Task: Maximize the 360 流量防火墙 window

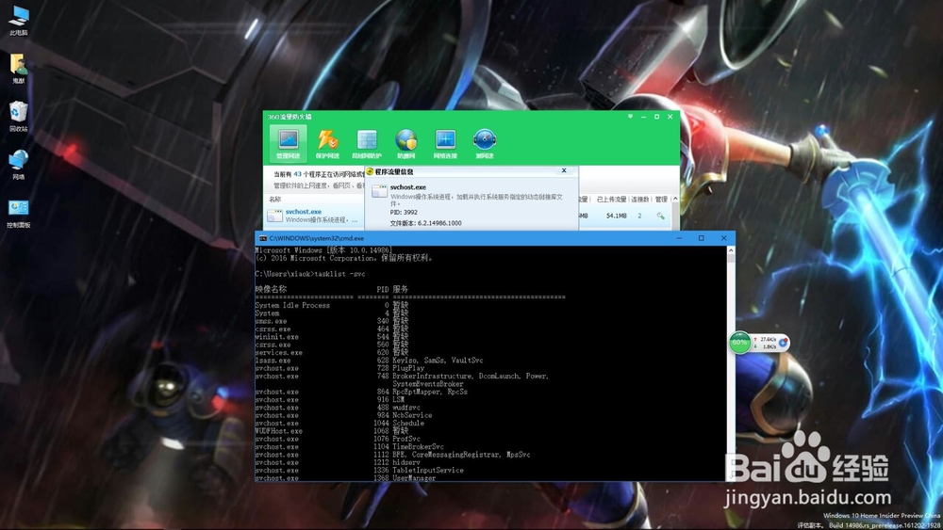Action: click(x=656, y=117)
